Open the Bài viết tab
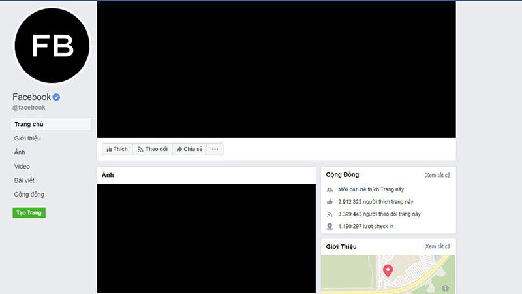The width and height of the screenshot is (522, 294). tap(24, 180)
